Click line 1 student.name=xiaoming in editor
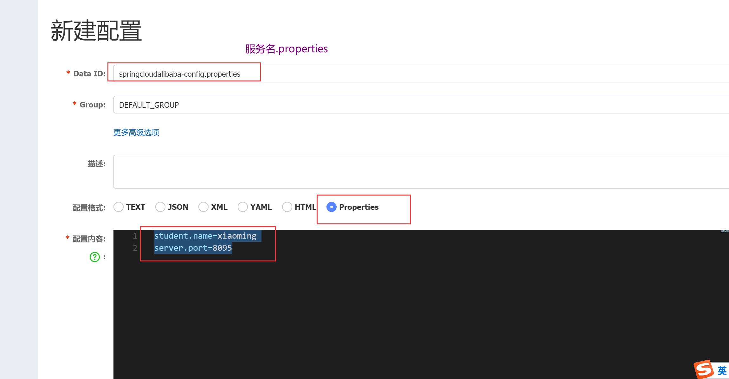 205,236
